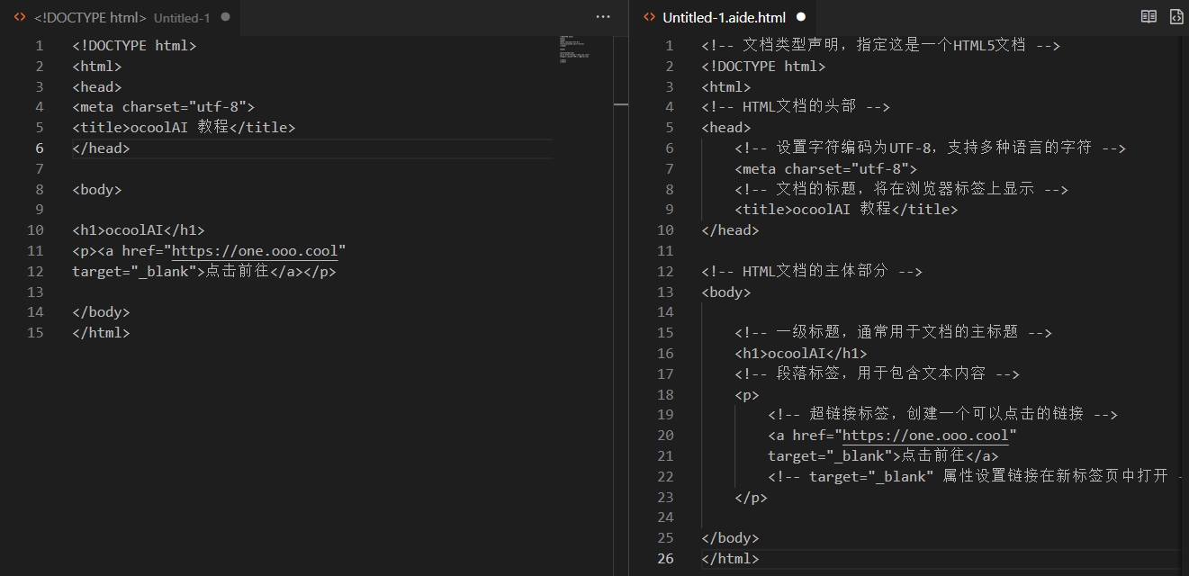Screen dimensions: 1189x576
Task: Click line number 10 in the left editor
Action: tap(36, 230)
